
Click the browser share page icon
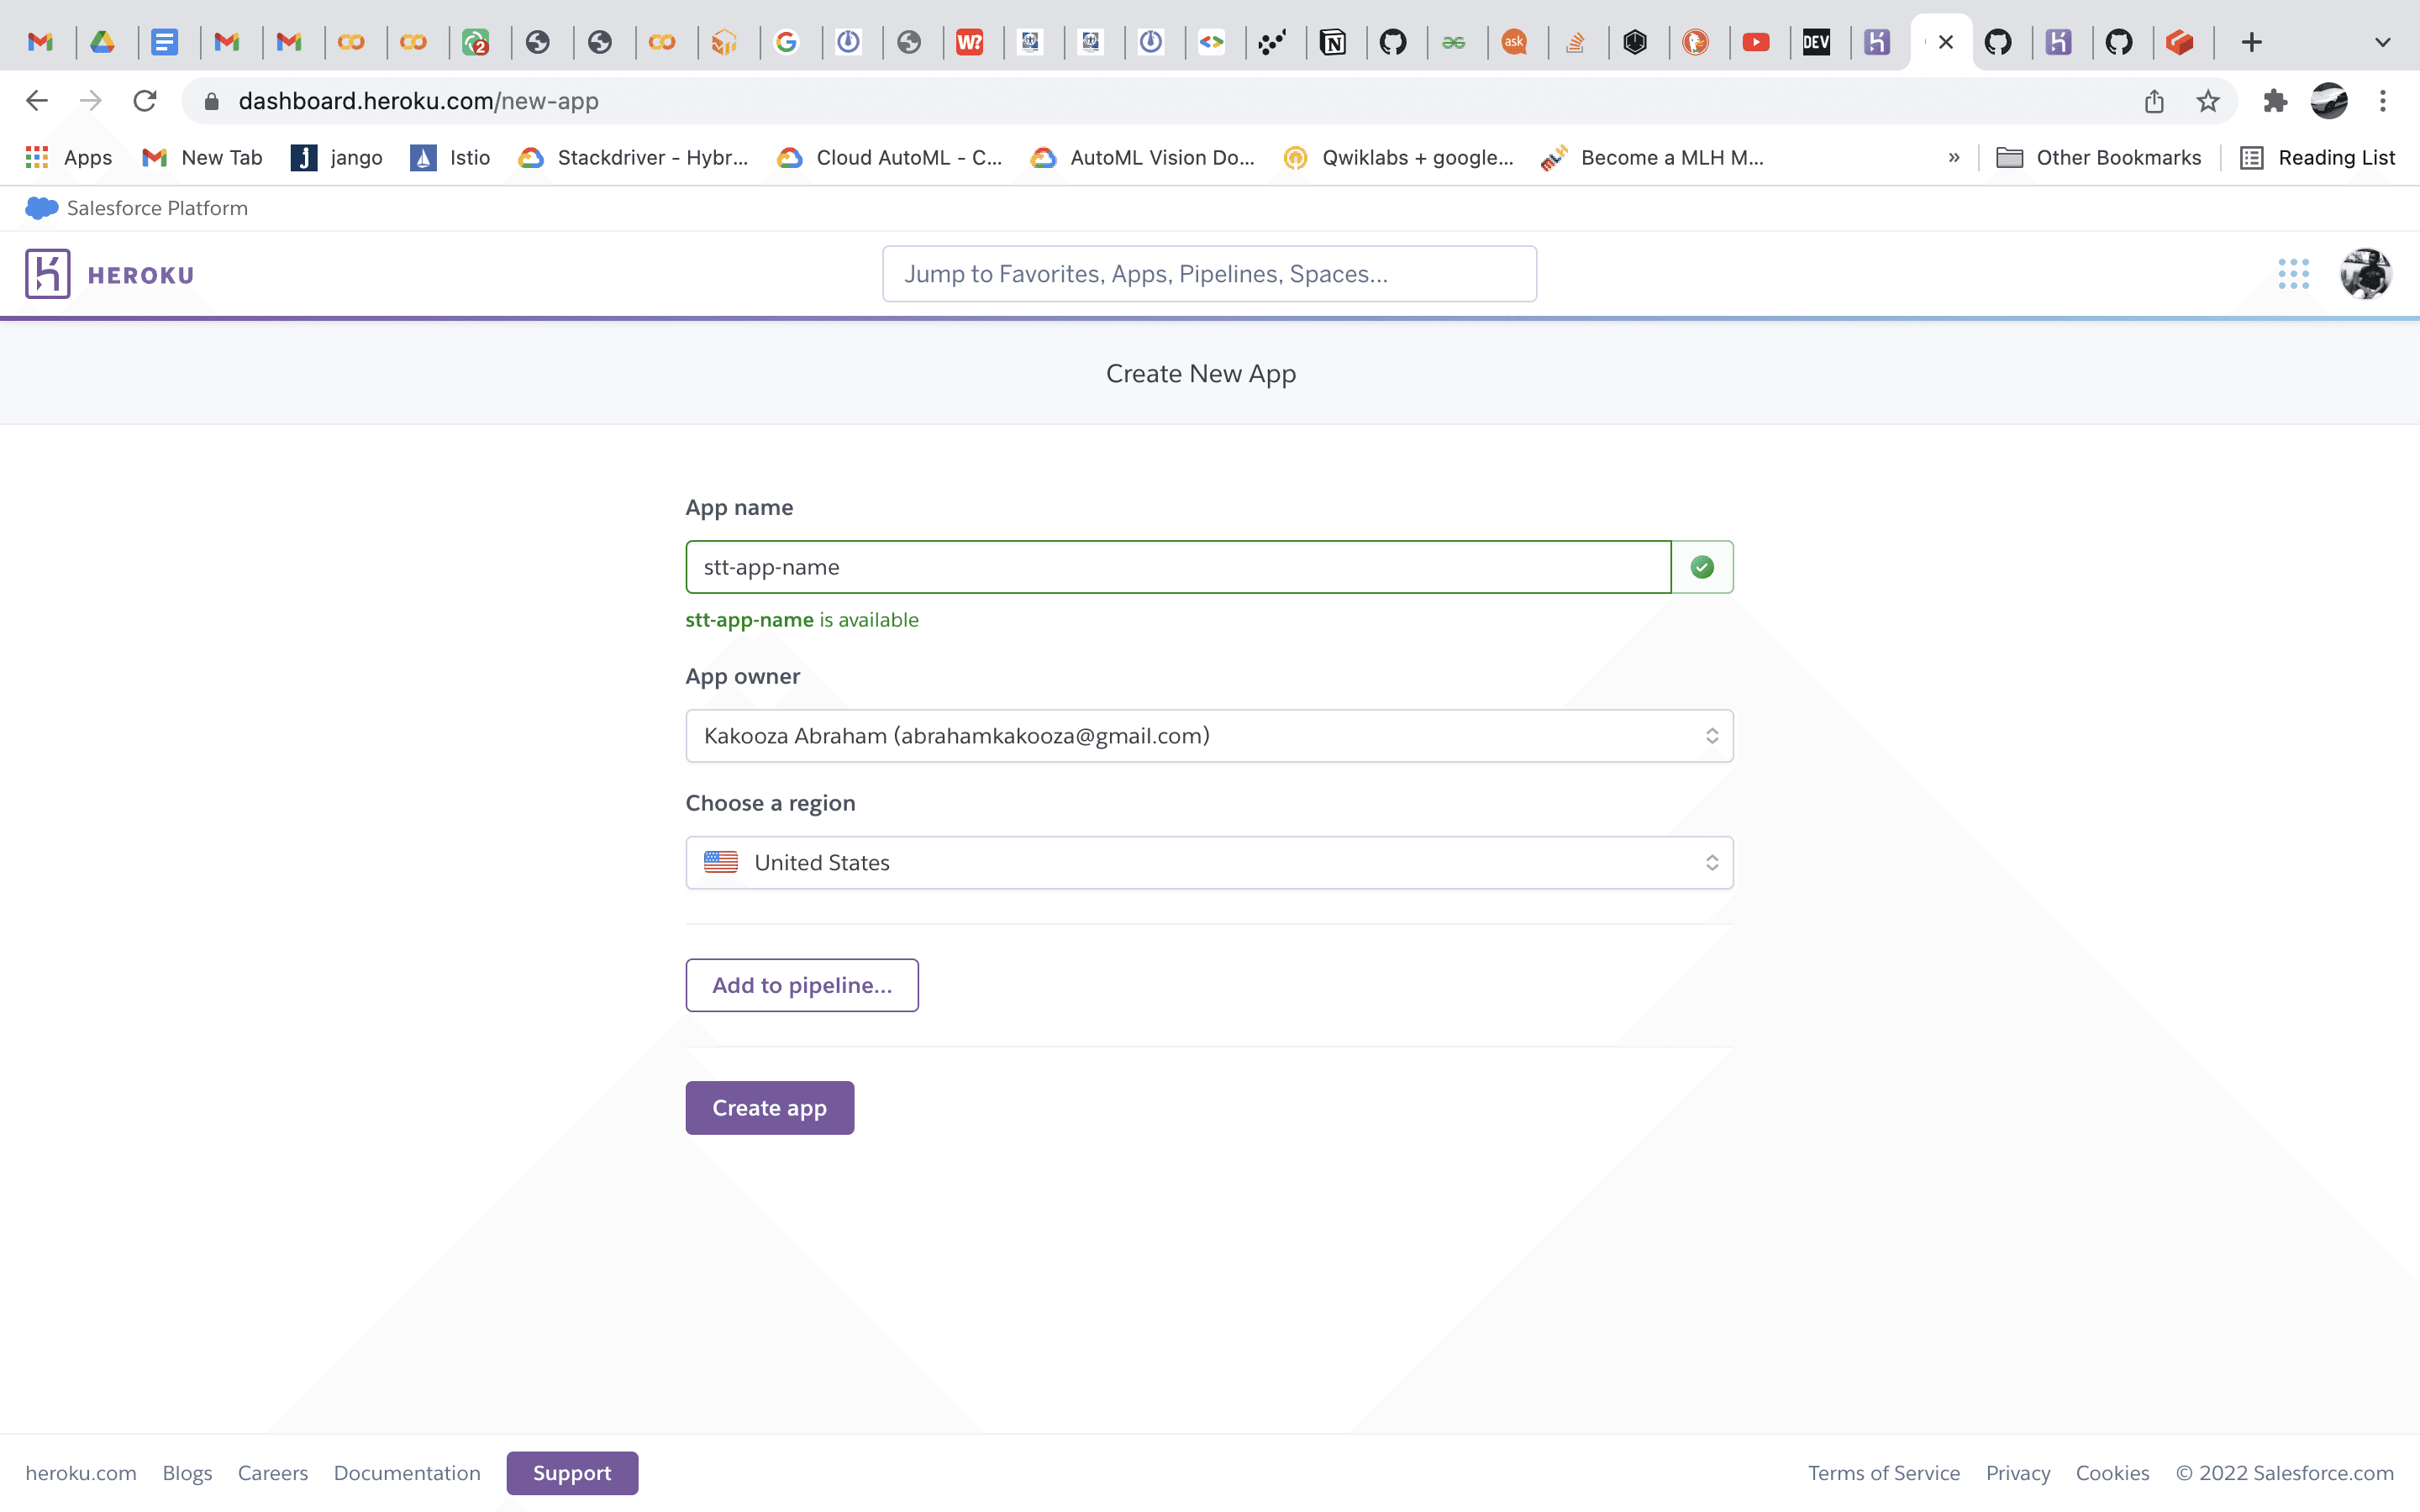pyautogui.click(x=2154, y=101)
